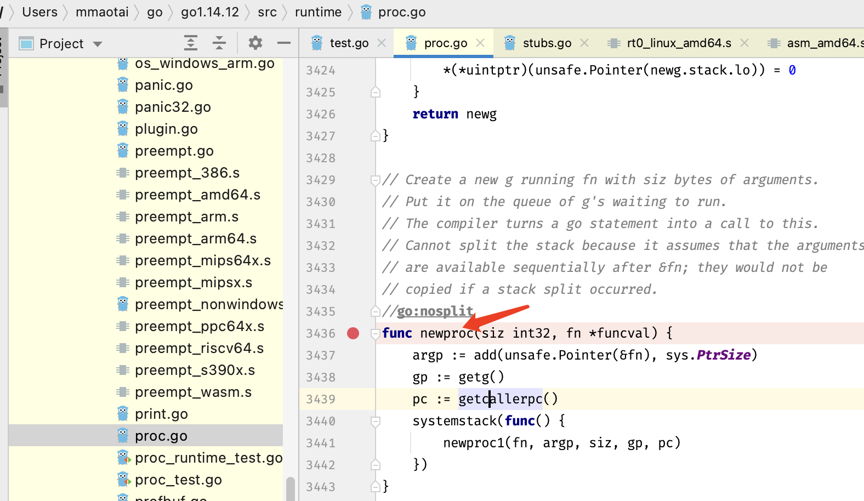Image resolution: width=864 pixels, height=501 pixels.
Task: Click the src breadcrumb
Action: pos(267,12)
